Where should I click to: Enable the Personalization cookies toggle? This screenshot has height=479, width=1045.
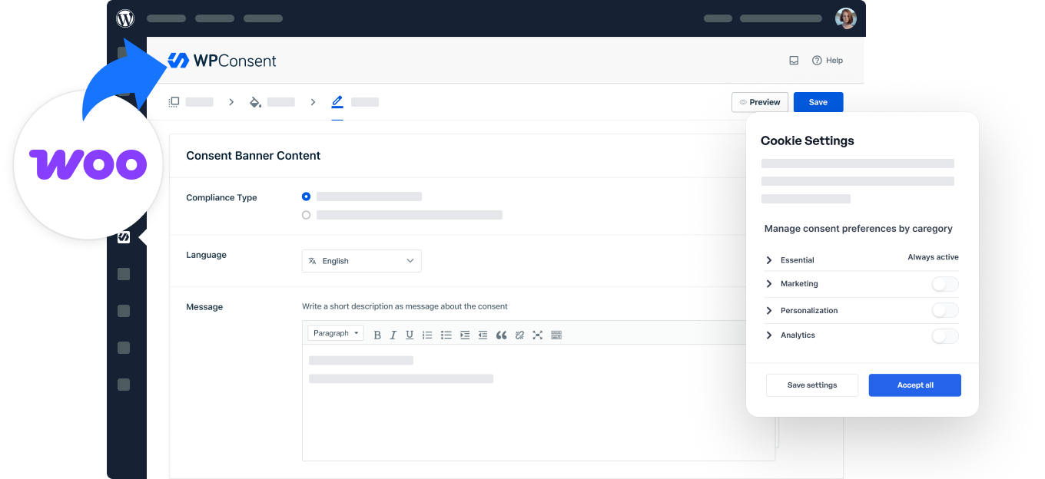point(945,310)
